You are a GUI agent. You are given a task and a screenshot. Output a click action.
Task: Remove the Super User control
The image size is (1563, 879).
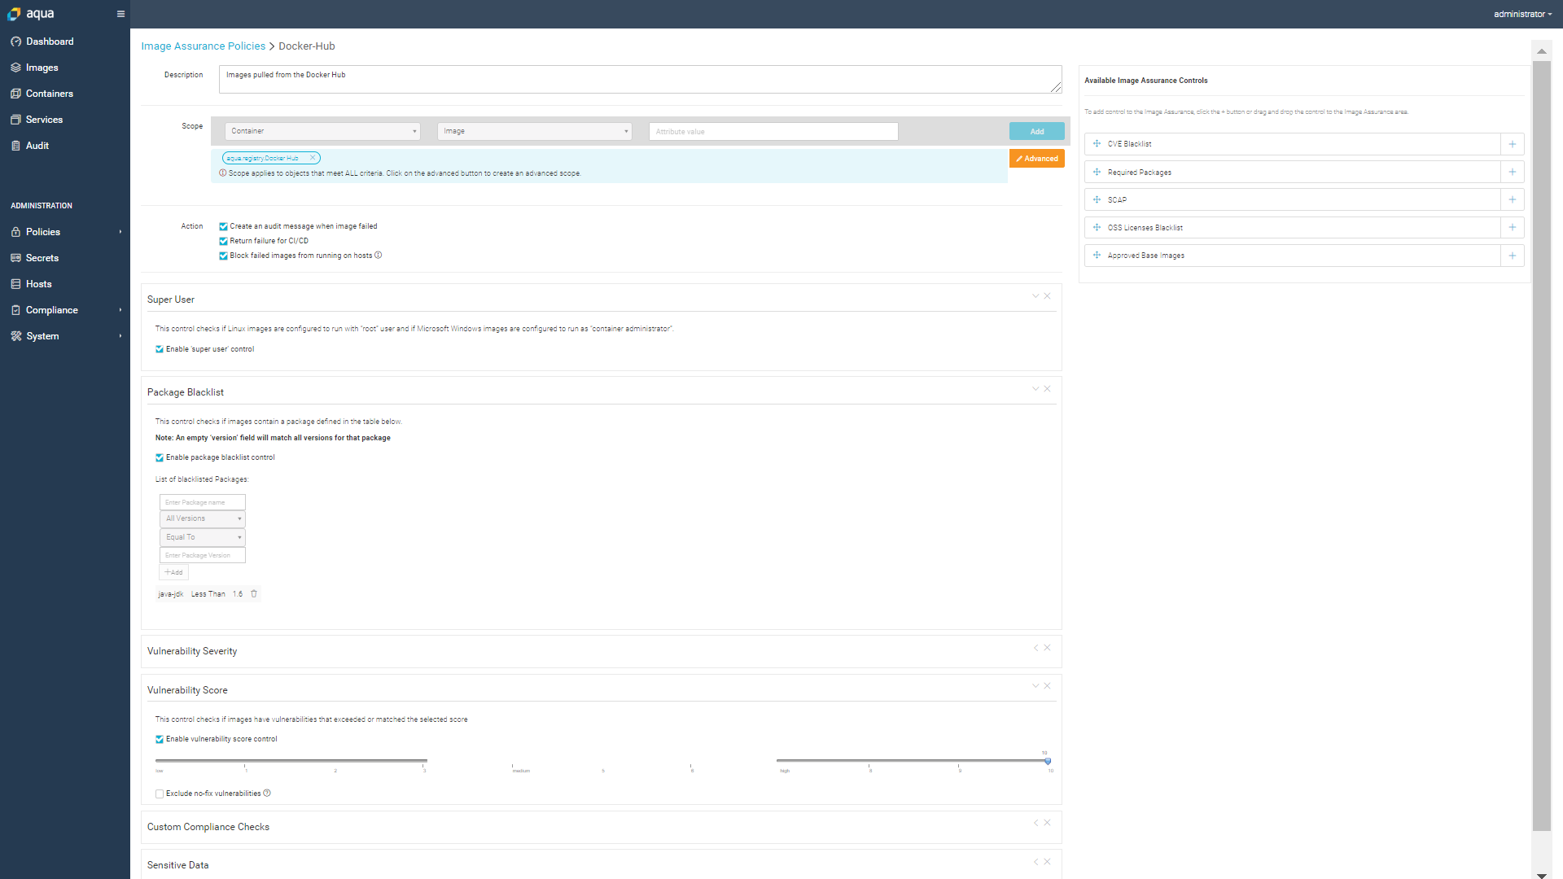coord(1048,296)
